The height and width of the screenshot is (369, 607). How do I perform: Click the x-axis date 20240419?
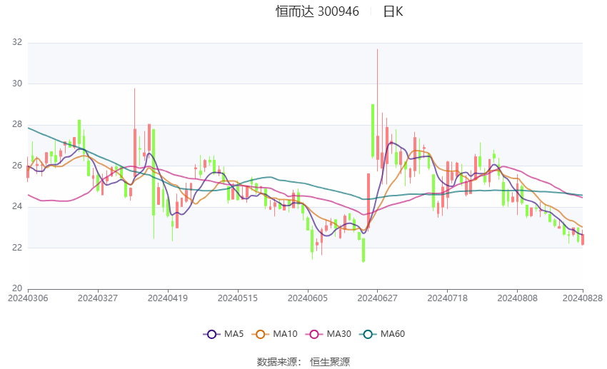coord(168,298)
